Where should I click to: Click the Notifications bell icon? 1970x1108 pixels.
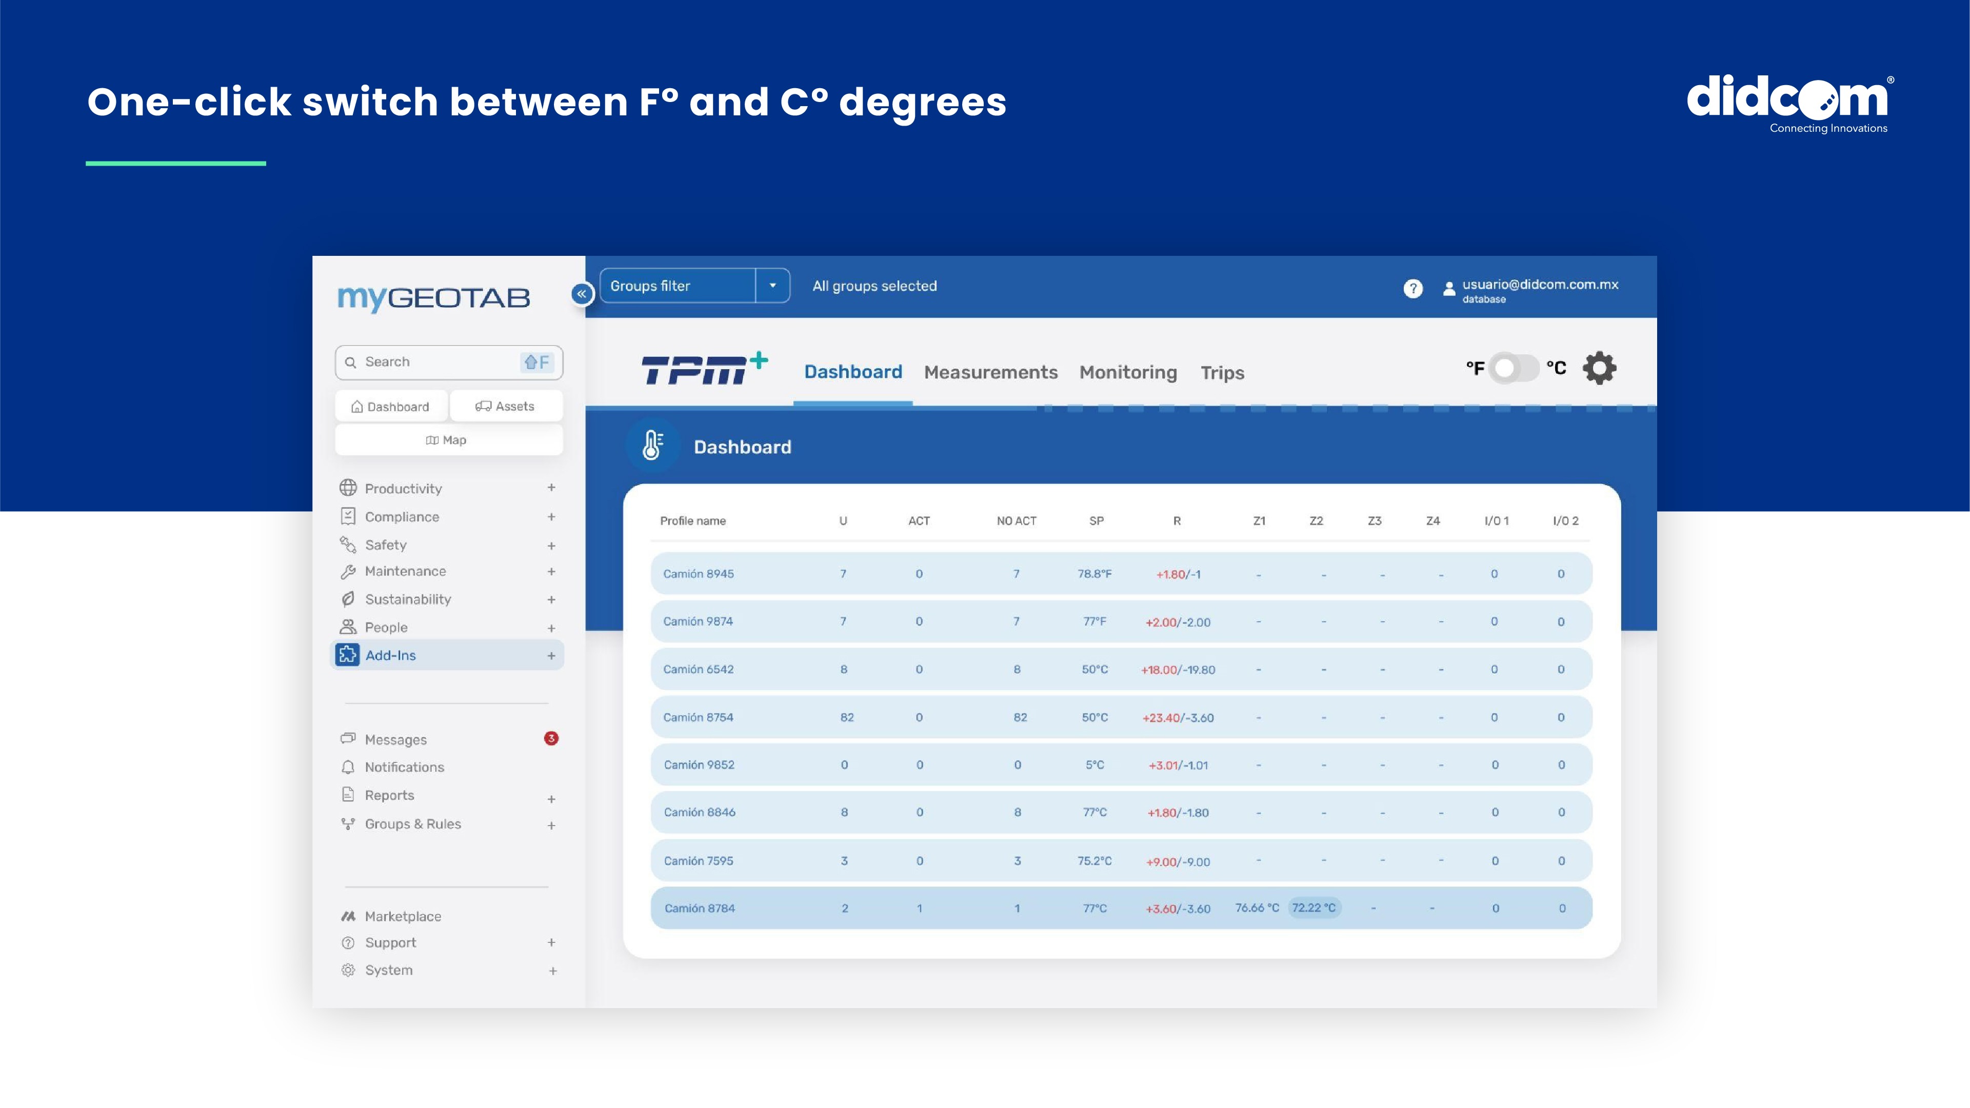click(x=348, y=767)
